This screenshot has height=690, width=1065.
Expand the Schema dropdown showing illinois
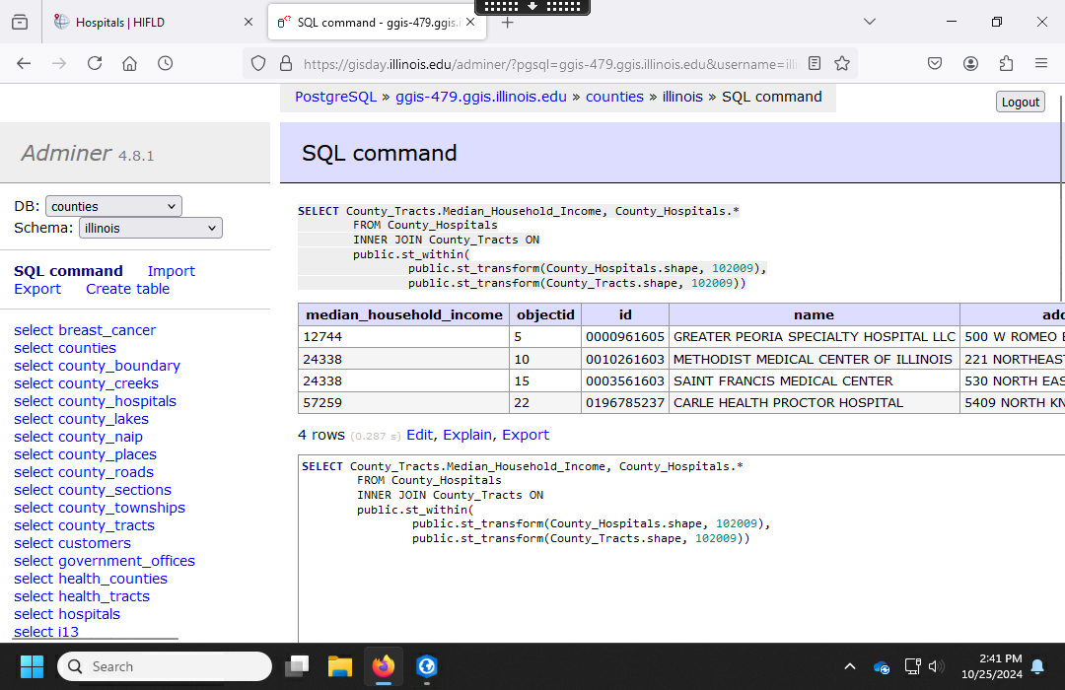pyautogui.click(x=150, y=228)
